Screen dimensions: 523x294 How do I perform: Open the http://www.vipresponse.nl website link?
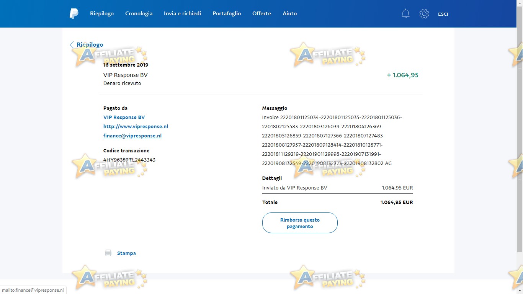(x=136, y=127)
